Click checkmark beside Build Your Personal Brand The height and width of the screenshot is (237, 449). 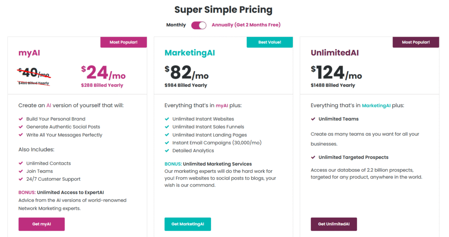click(x=21, y=119)
